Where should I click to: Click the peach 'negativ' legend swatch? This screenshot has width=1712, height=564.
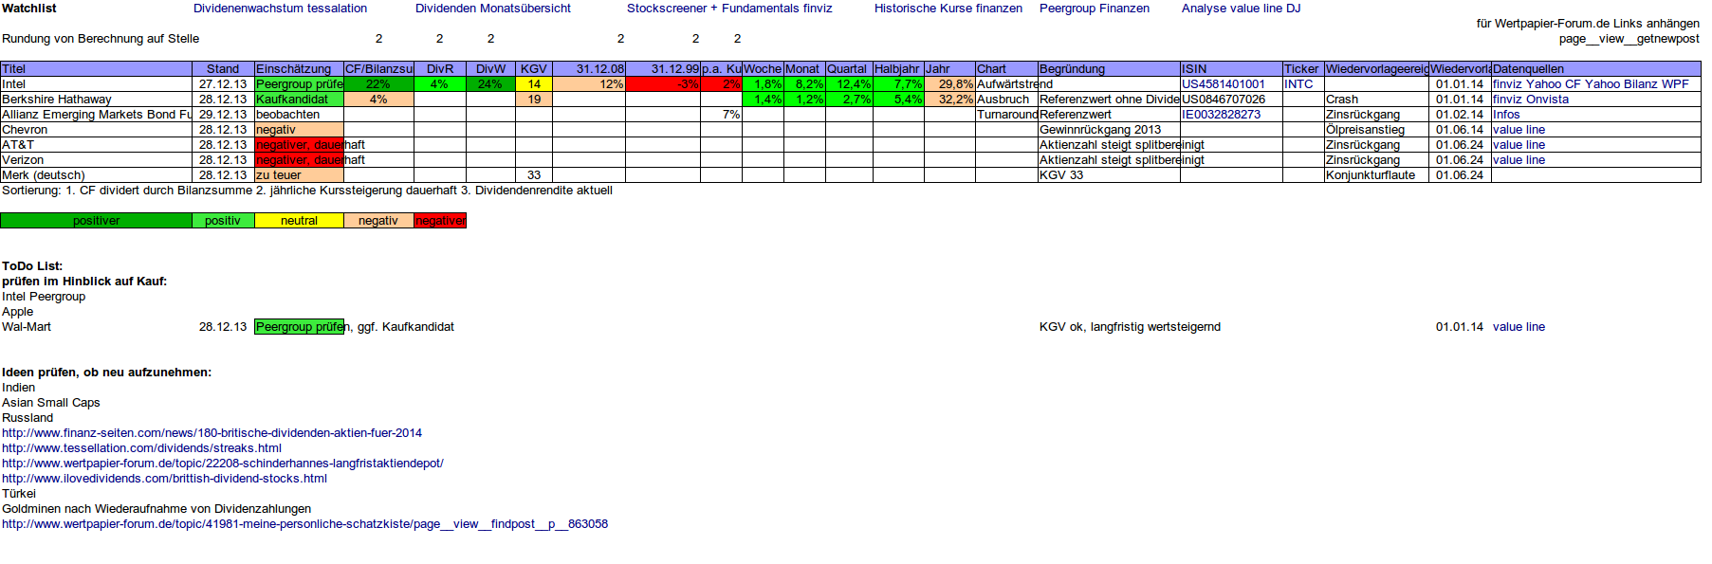tap(378, 221)
